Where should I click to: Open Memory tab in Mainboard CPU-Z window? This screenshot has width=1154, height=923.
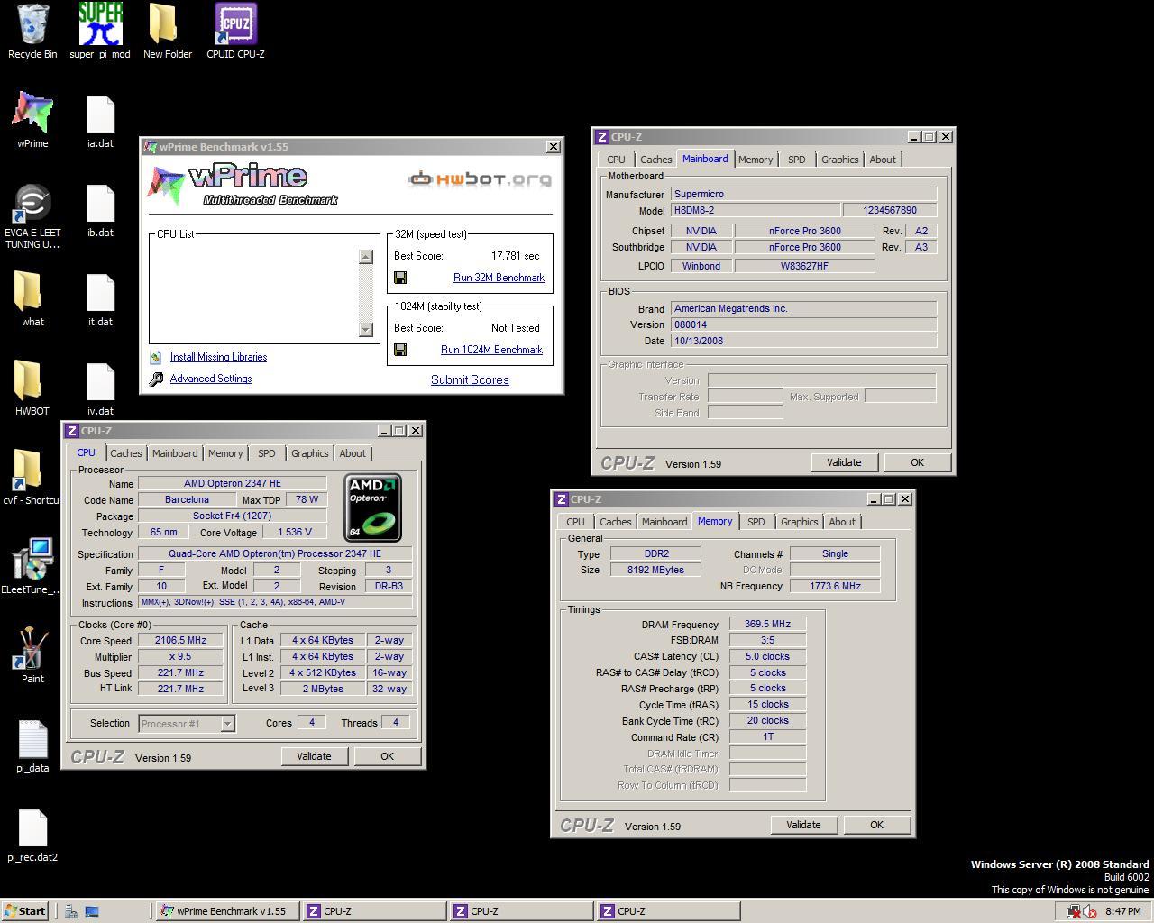point(755,160)
